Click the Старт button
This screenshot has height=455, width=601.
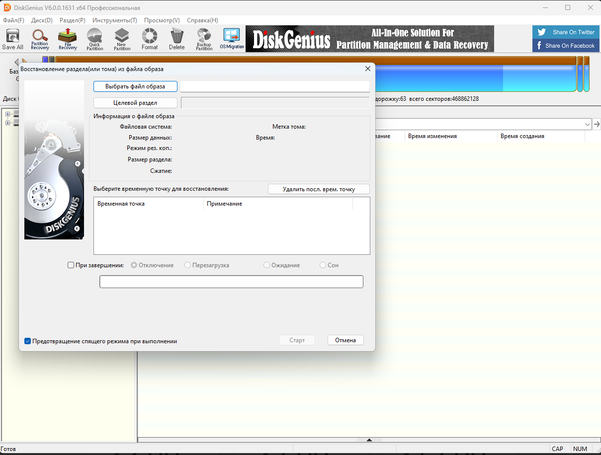coord(297,340)
